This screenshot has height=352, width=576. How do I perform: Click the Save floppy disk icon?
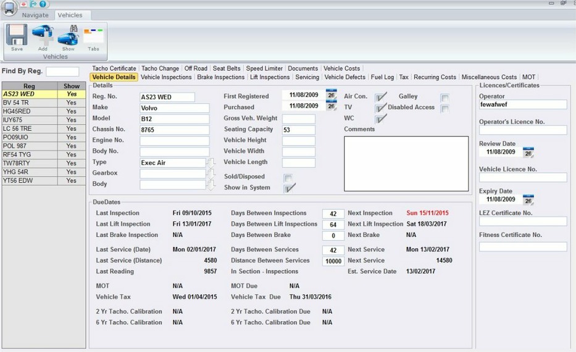(x=17, y=35)
